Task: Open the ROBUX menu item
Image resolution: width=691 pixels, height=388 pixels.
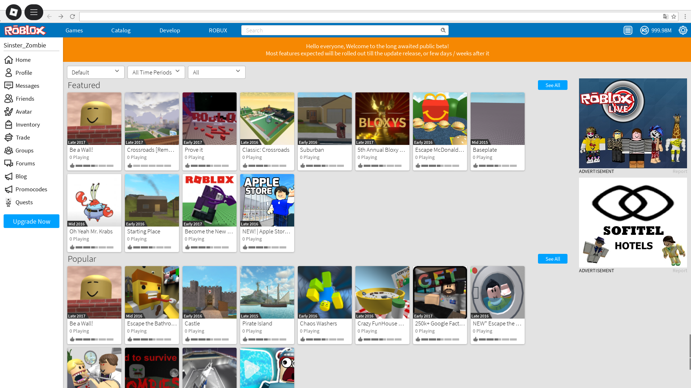Action: click(218, 30)
